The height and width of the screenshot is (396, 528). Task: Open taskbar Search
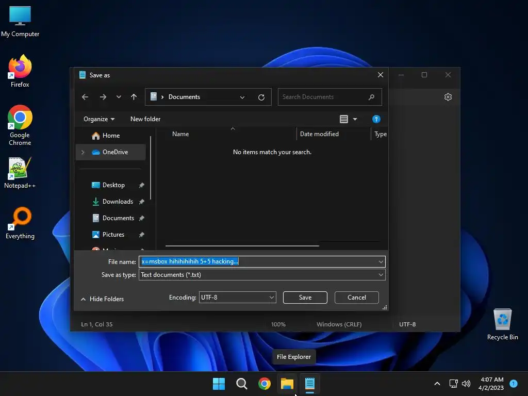(241, 384)
